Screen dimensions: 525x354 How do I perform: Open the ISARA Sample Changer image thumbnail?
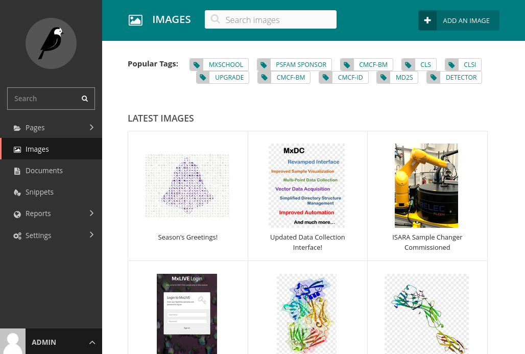(x=426, y=185)
